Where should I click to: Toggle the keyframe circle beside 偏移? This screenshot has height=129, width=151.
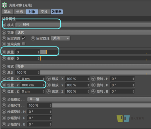(4, 59)
